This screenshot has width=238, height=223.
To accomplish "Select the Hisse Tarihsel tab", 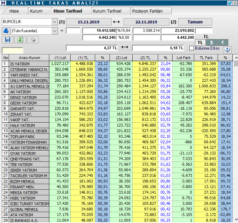I will pos(68,11).
